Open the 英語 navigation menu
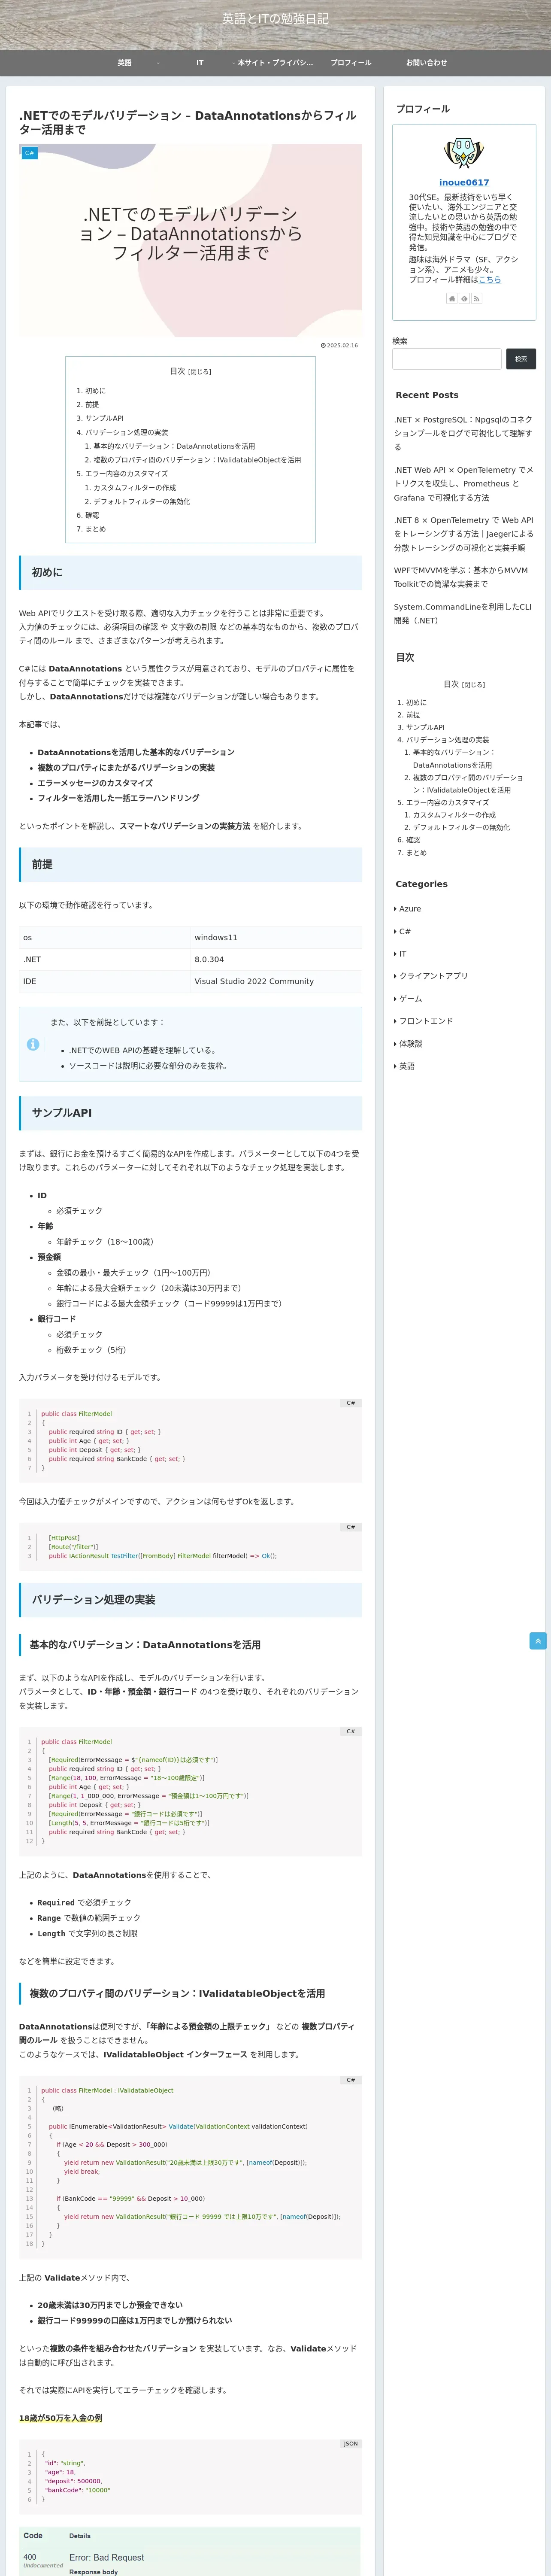The height and width of the screenshot is (2576, 551). coord(124,63)
